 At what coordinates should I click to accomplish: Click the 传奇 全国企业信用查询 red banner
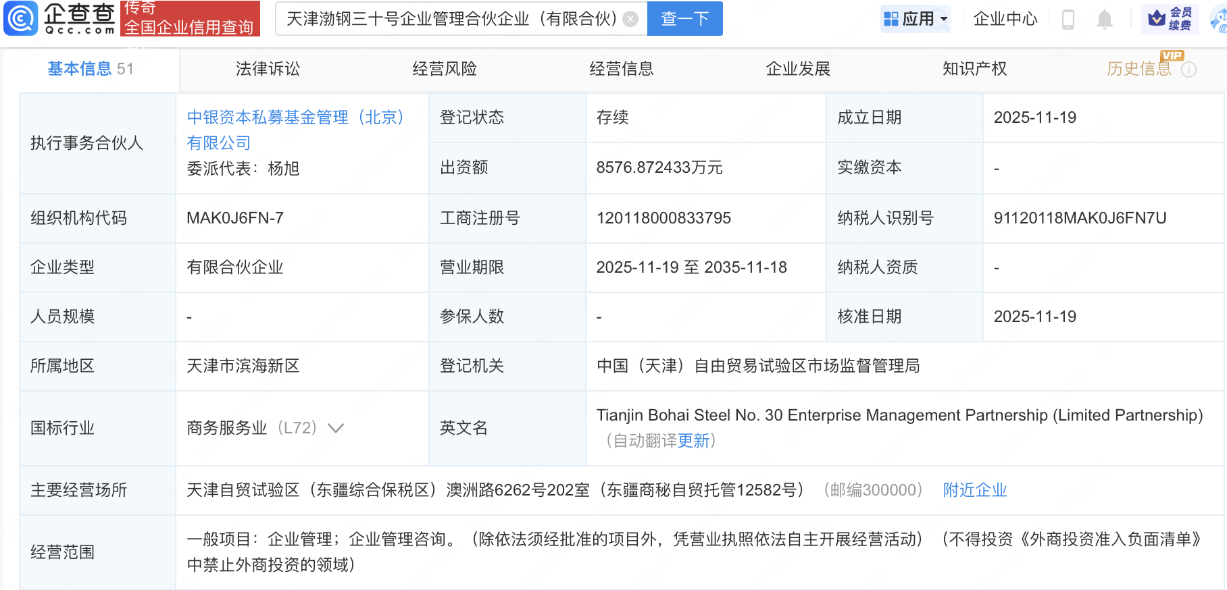190,19
